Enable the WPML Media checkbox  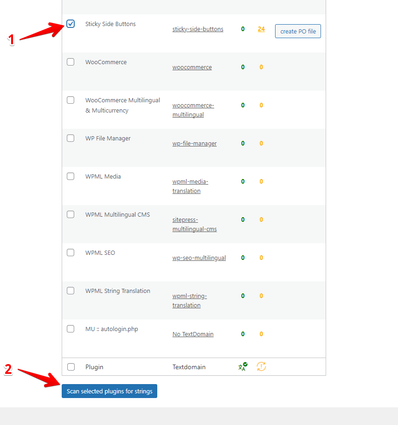click(x=71, y=176)
